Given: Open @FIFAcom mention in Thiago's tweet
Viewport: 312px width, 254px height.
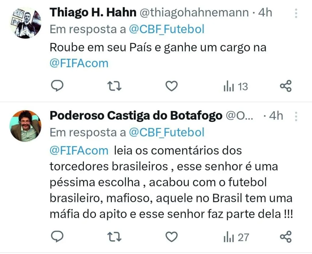Looking at the screenshot, I should pyautogui.click(x=79, y=63).
